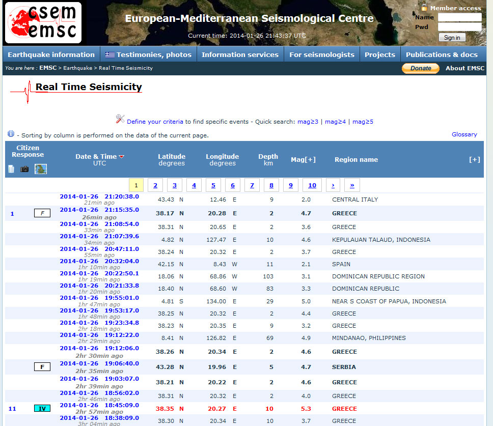Go to page 5 of results
The height and width of the screenshot is (426, 493).
tap(213, 185)
